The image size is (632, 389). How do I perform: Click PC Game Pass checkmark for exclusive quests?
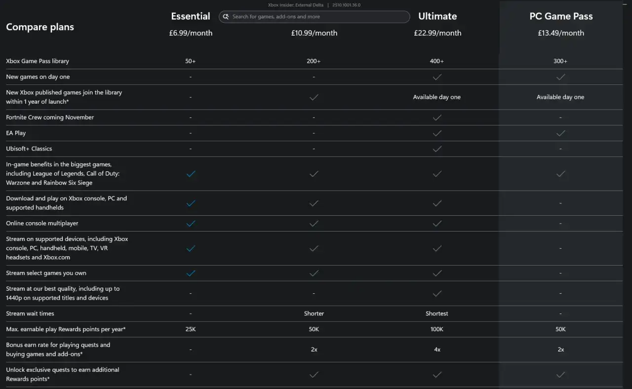560,374
